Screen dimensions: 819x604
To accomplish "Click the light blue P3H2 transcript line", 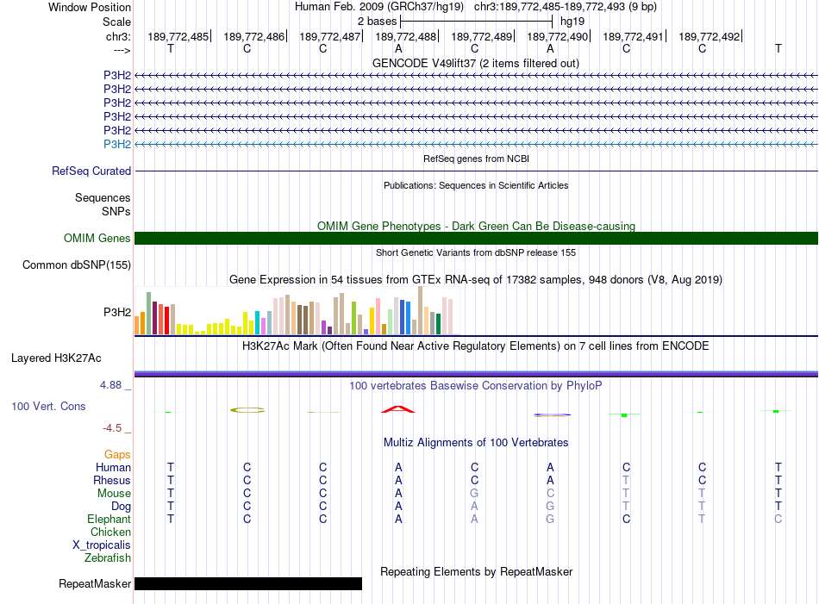I will tap(476, 144).
